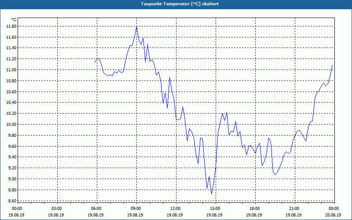Select the 9,80 y-axis label
Viewport: 352px width, 220px height.
[12, 136]
